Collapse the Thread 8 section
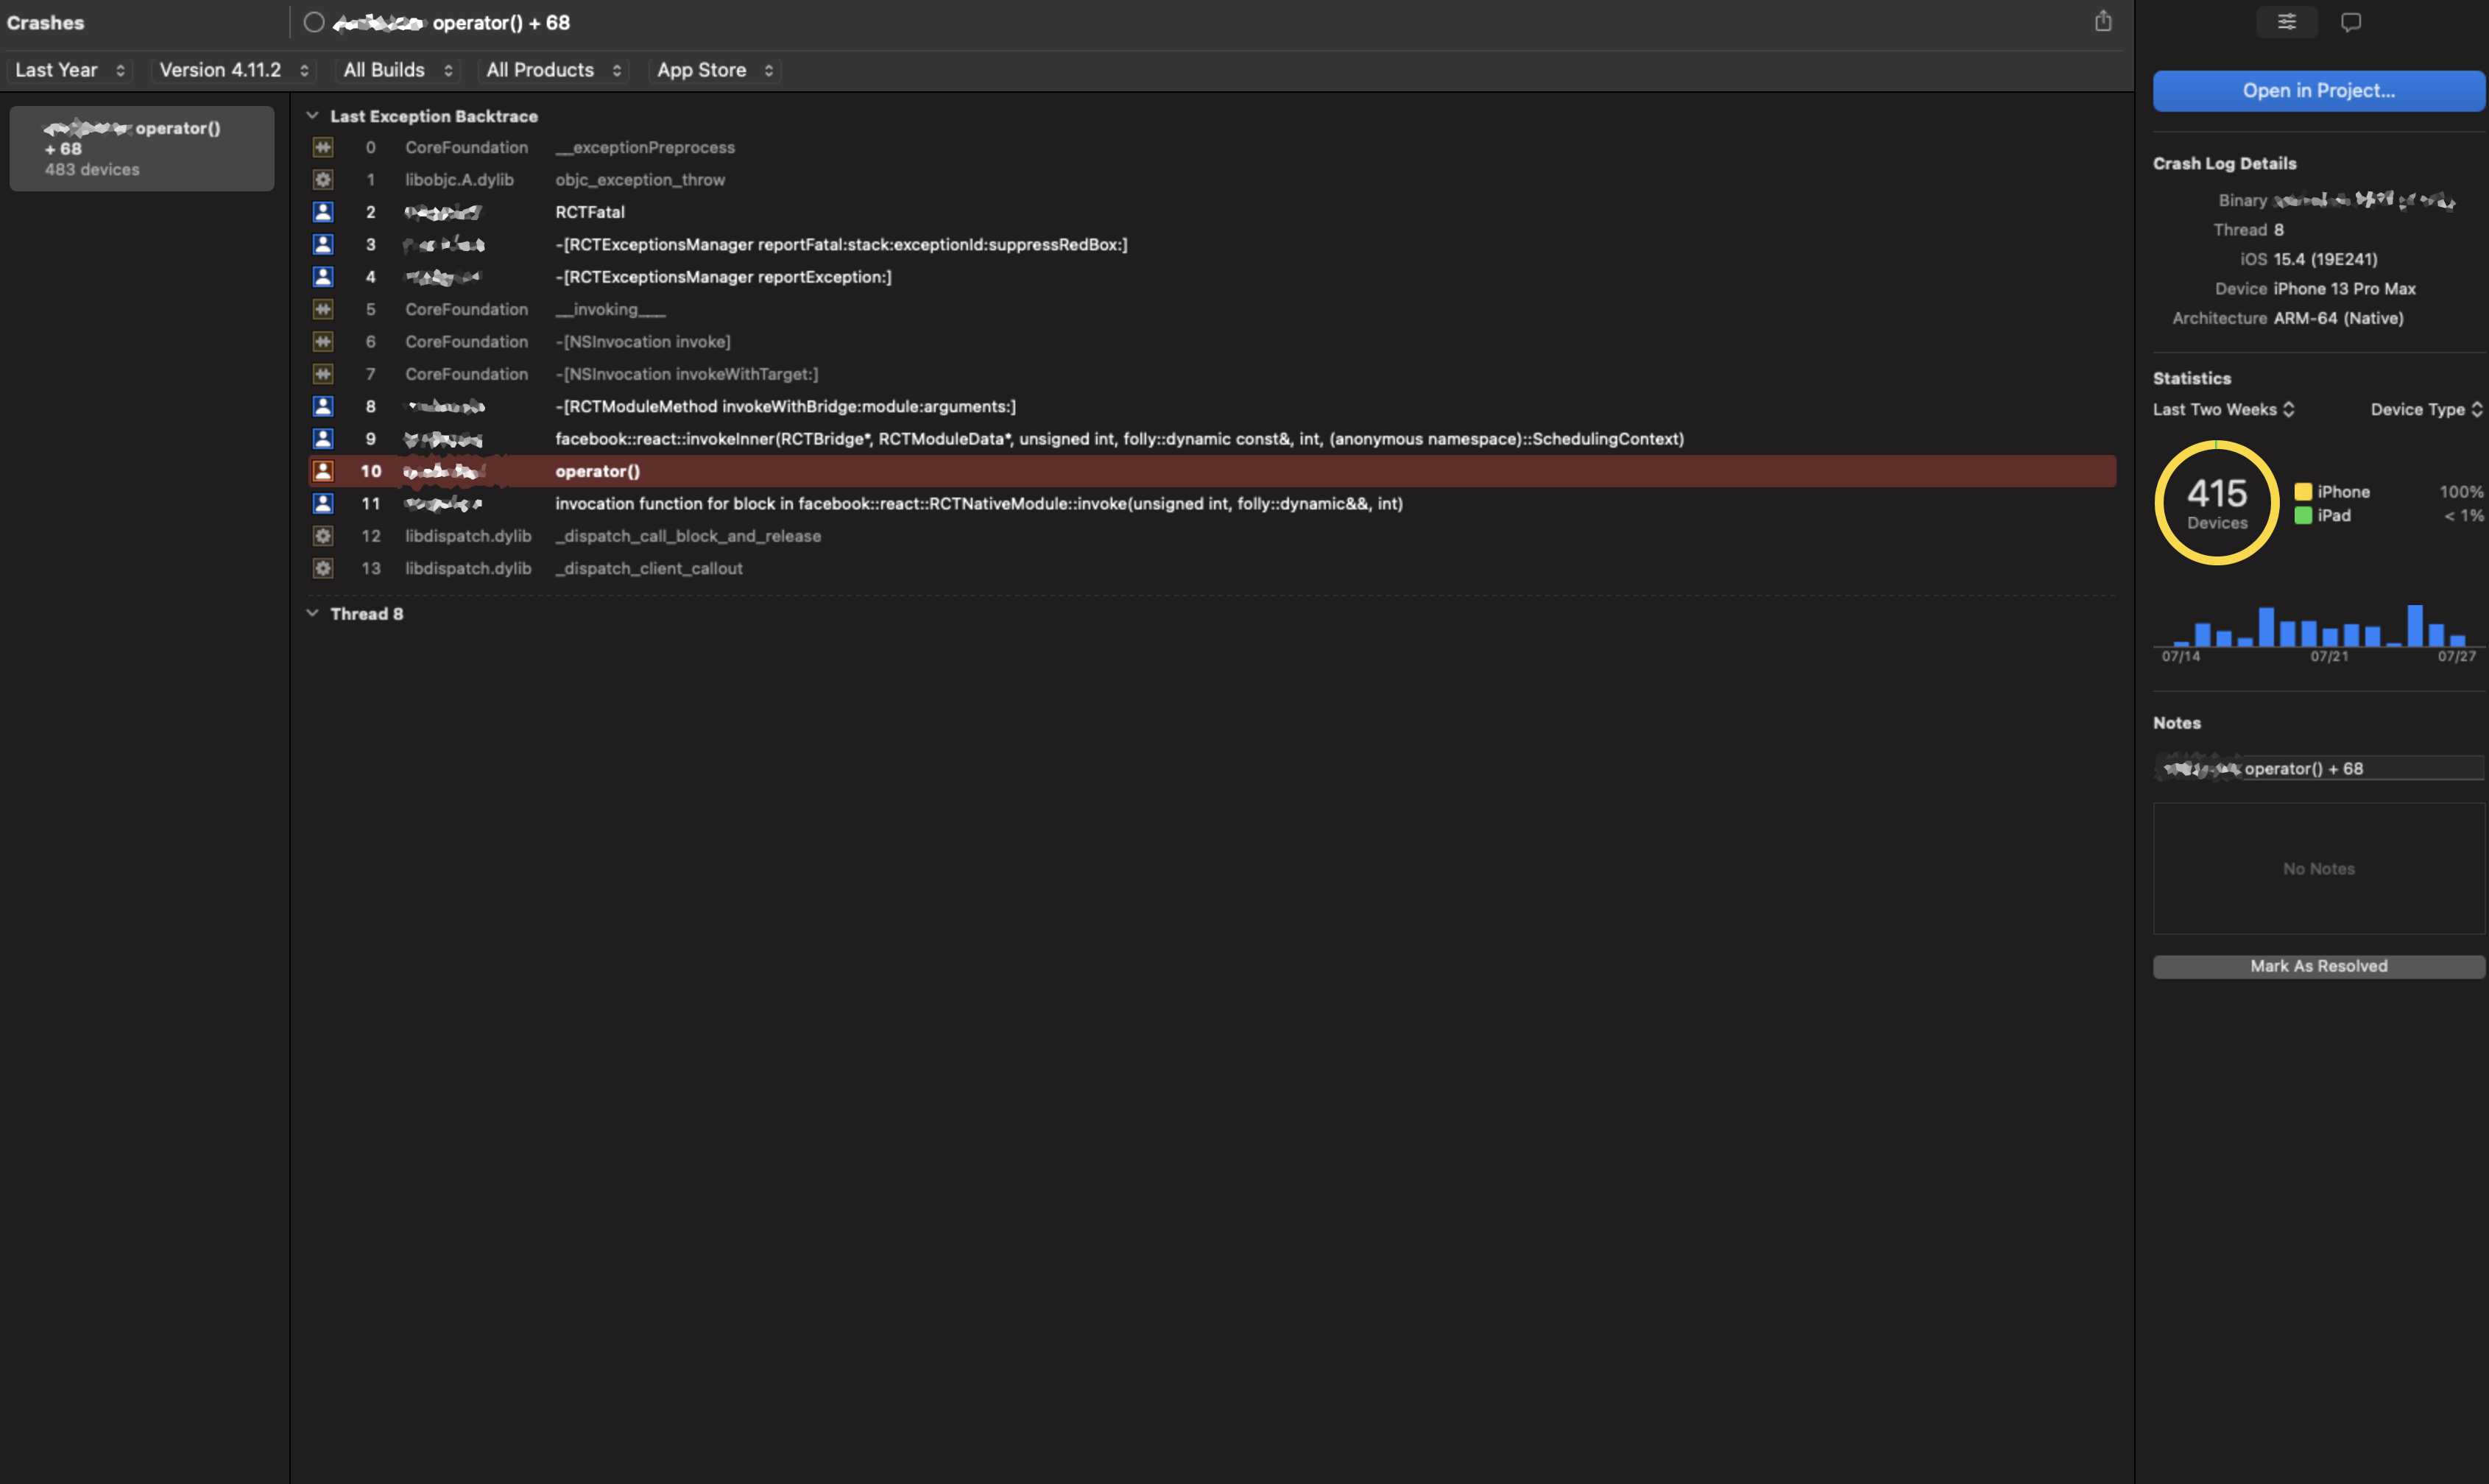This screenshot has width=2489, height=1484. click(x=312, y=613)
